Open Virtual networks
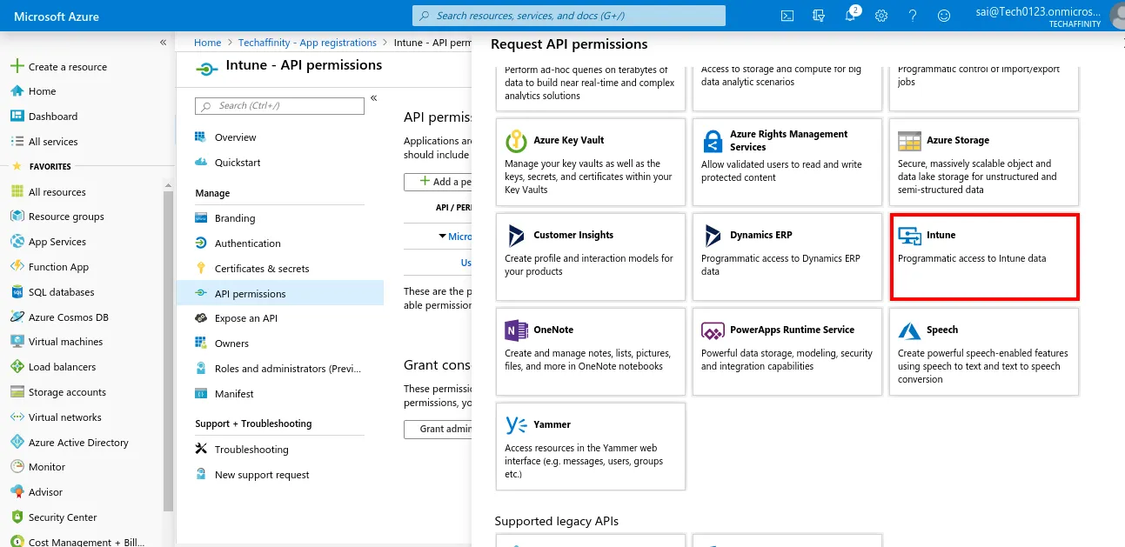Image resolution: width=1125 pixels, height=547 pixels. 56,417
